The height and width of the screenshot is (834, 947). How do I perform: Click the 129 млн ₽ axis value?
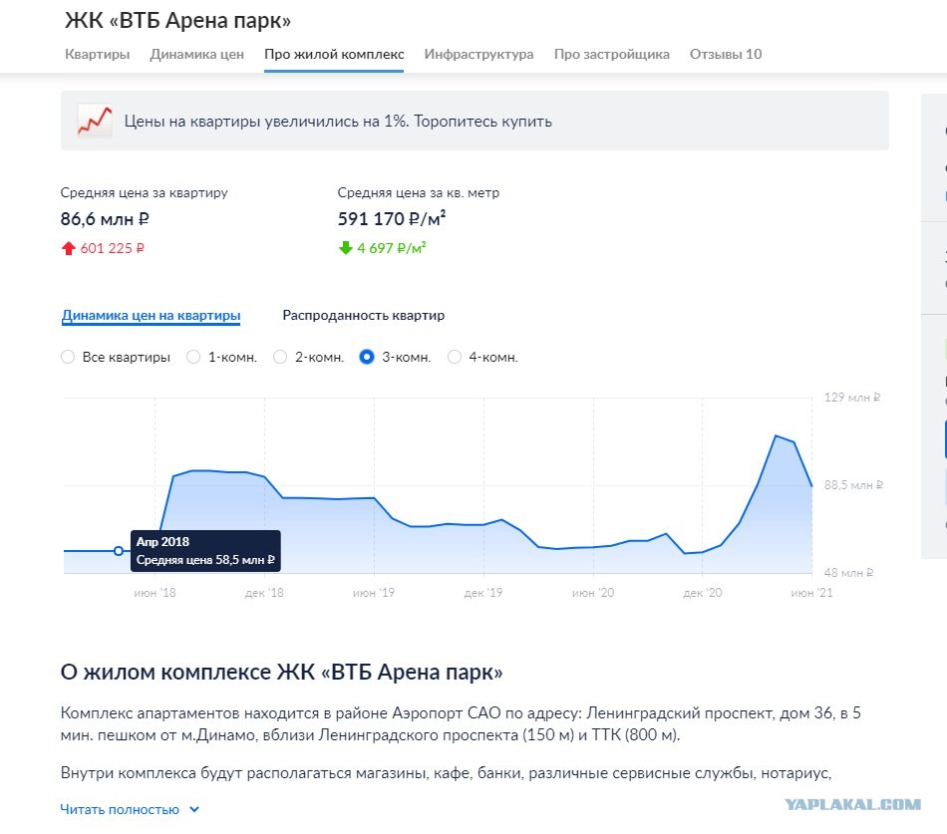(852, 398)
